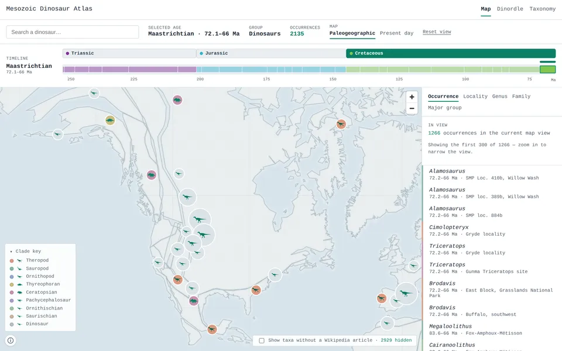Switch map to Paleogeographic mode
This screenshot has height=351, width=562.
pyautogui.click(x=352, y=33)
